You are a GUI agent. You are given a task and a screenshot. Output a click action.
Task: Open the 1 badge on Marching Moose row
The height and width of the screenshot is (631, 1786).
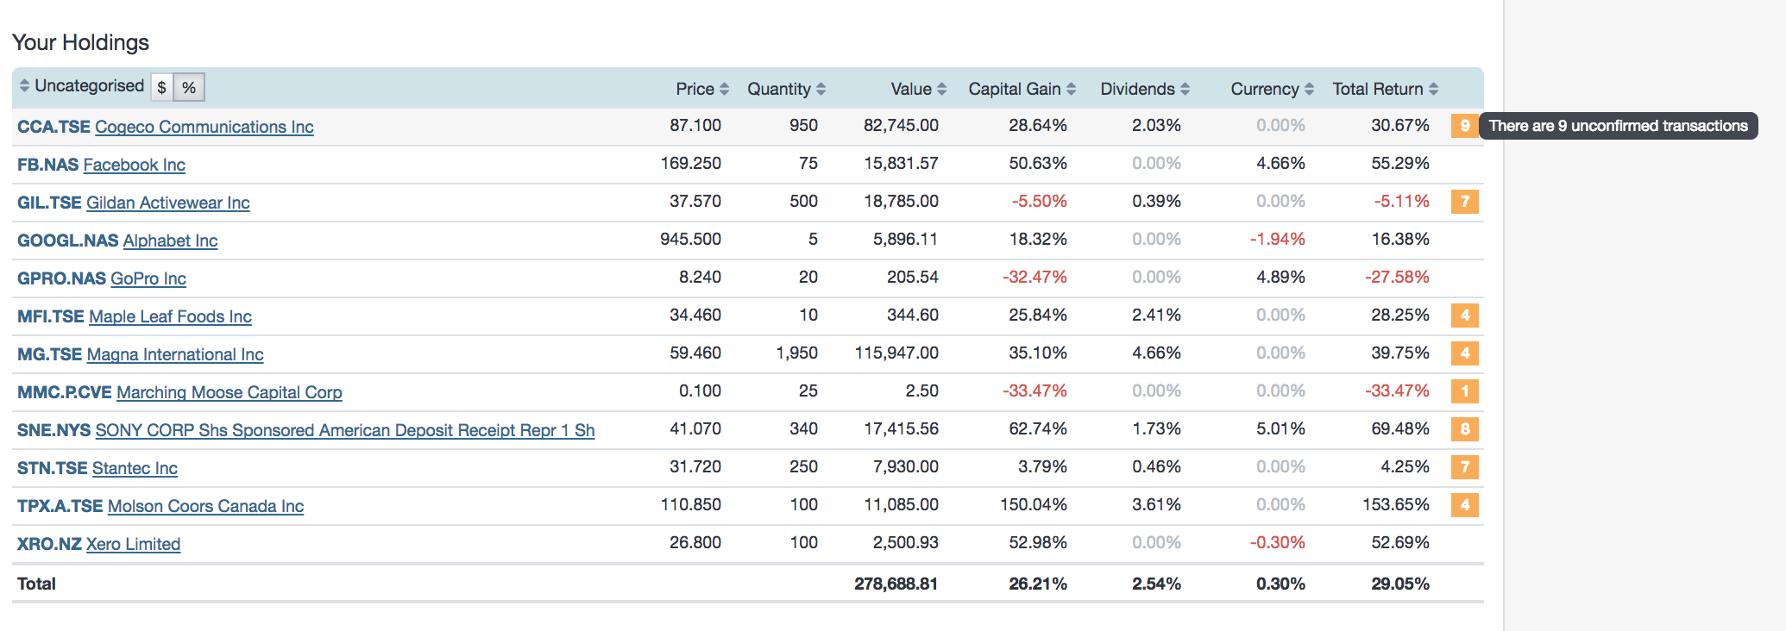pos(1464,391)
